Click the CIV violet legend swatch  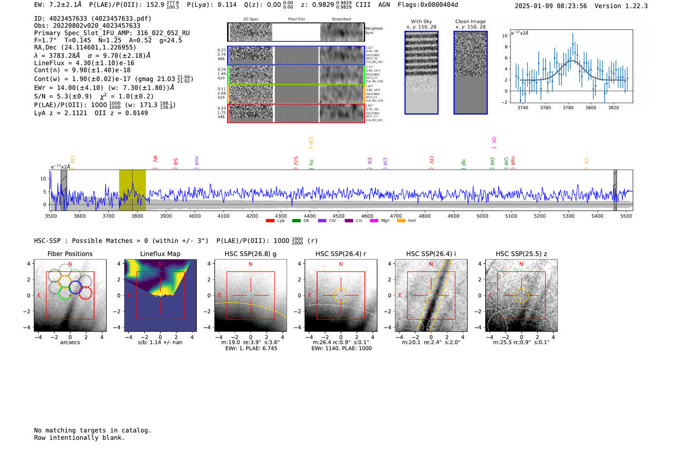point(322,221)
